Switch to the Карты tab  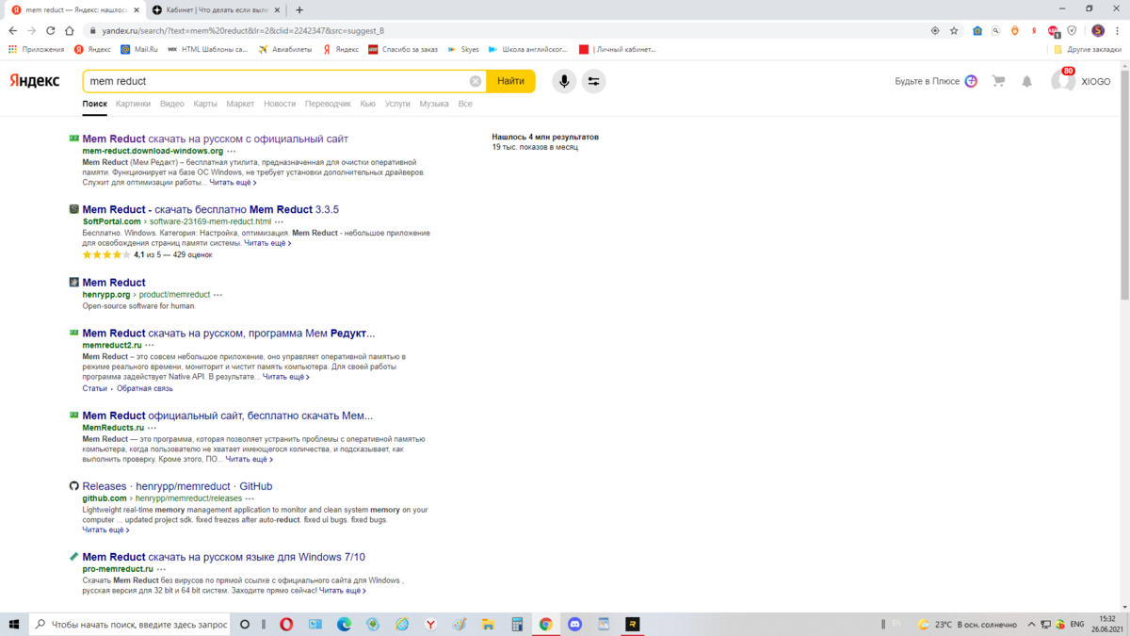(205, 104)
